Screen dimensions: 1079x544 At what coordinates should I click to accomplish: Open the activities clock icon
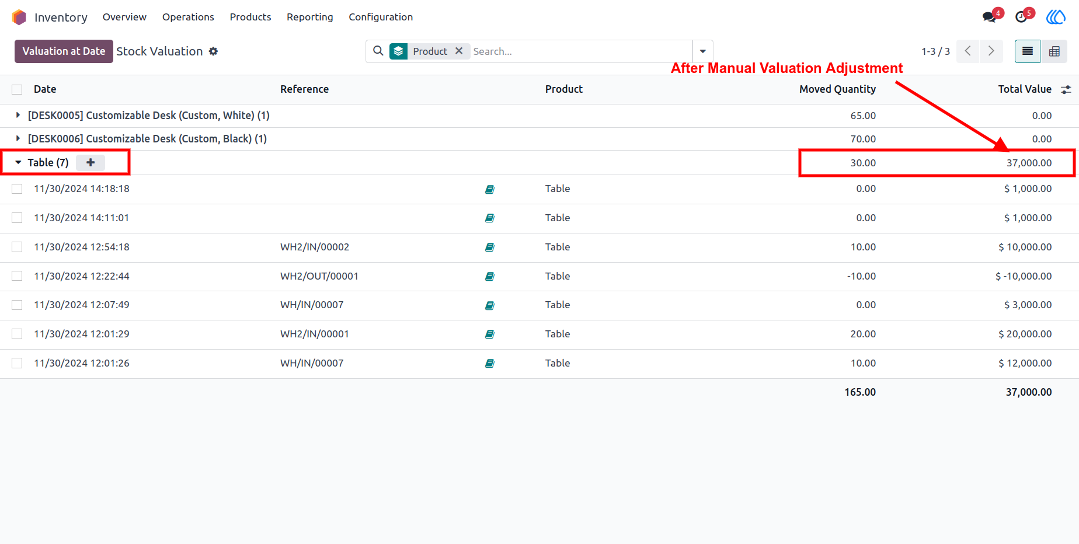click(x=1021, y=17)
